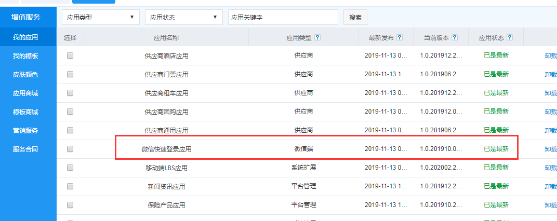Click help icon beside 当前版本 column header
This screenshot has width=557, height=221.
pyautogui.click(x=455, y=38)
